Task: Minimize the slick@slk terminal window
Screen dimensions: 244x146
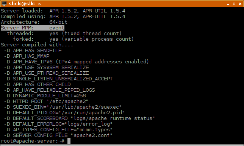Action: (x=228, y=4)
